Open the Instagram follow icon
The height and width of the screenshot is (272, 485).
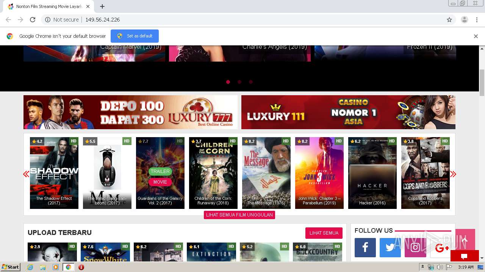point(415,247)
